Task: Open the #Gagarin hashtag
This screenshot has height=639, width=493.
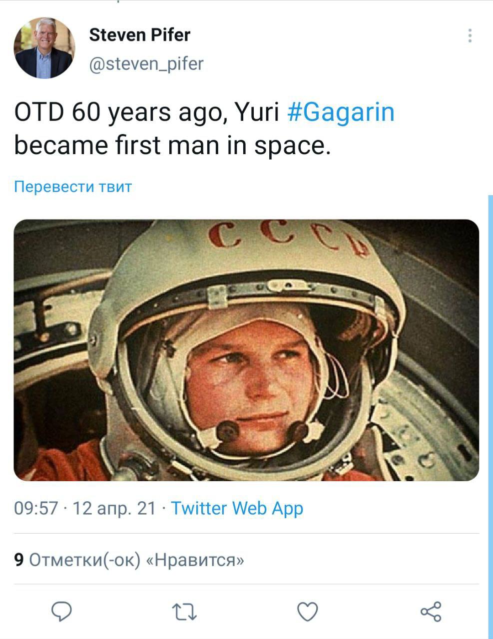Action: pos(341,112)
